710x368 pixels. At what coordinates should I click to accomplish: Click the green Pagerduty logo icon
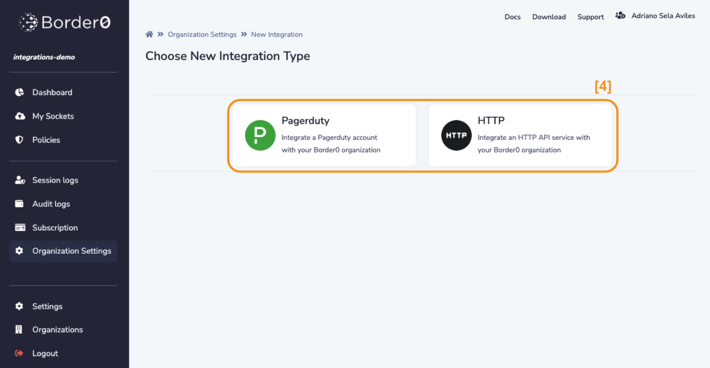(x=260, y=135)
